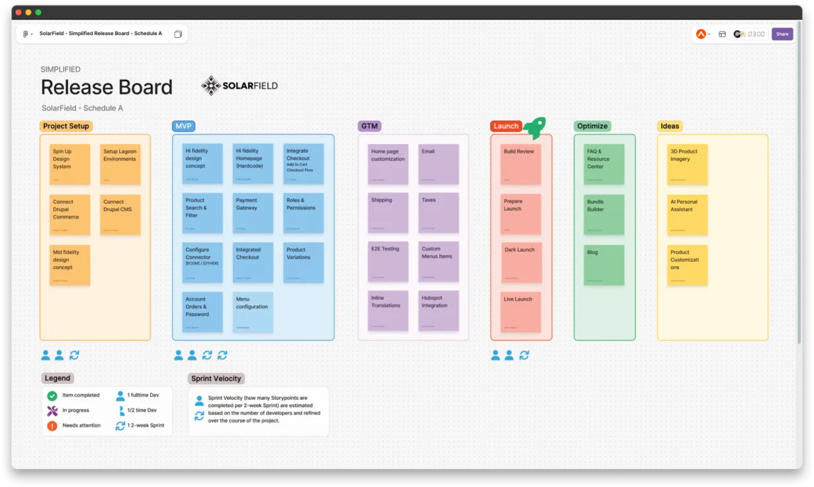Click the Legend heading

[x=58, y=378]
